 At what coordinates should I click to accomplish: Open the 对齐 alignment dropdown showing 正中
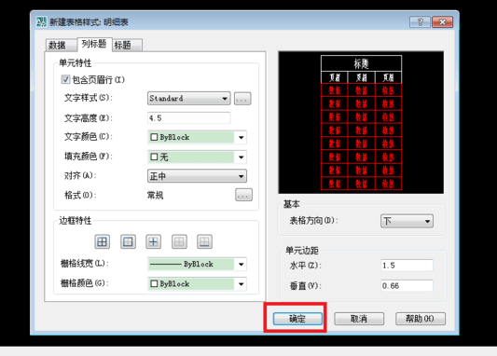coord(197,176)
